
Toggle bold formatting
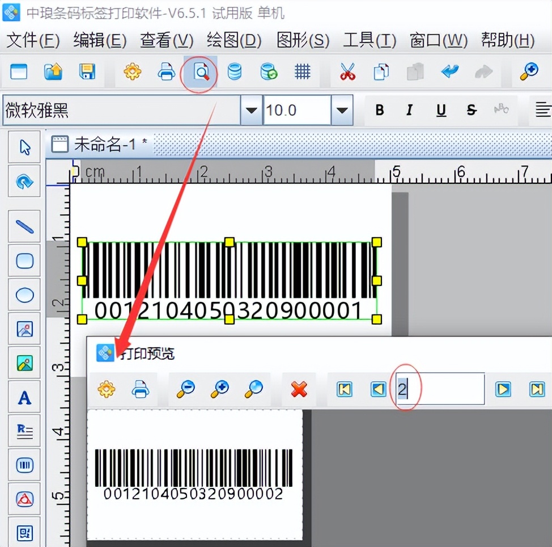pos(380,110)
